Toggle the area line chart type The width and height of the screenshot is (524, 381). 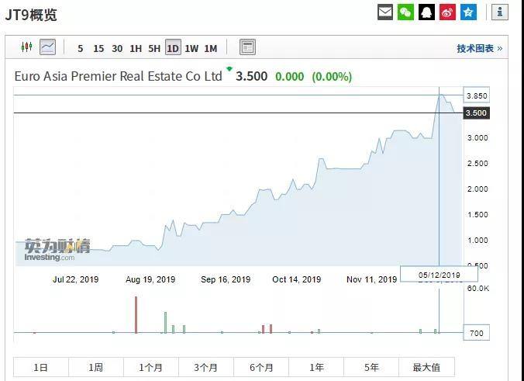coord(47,47)
